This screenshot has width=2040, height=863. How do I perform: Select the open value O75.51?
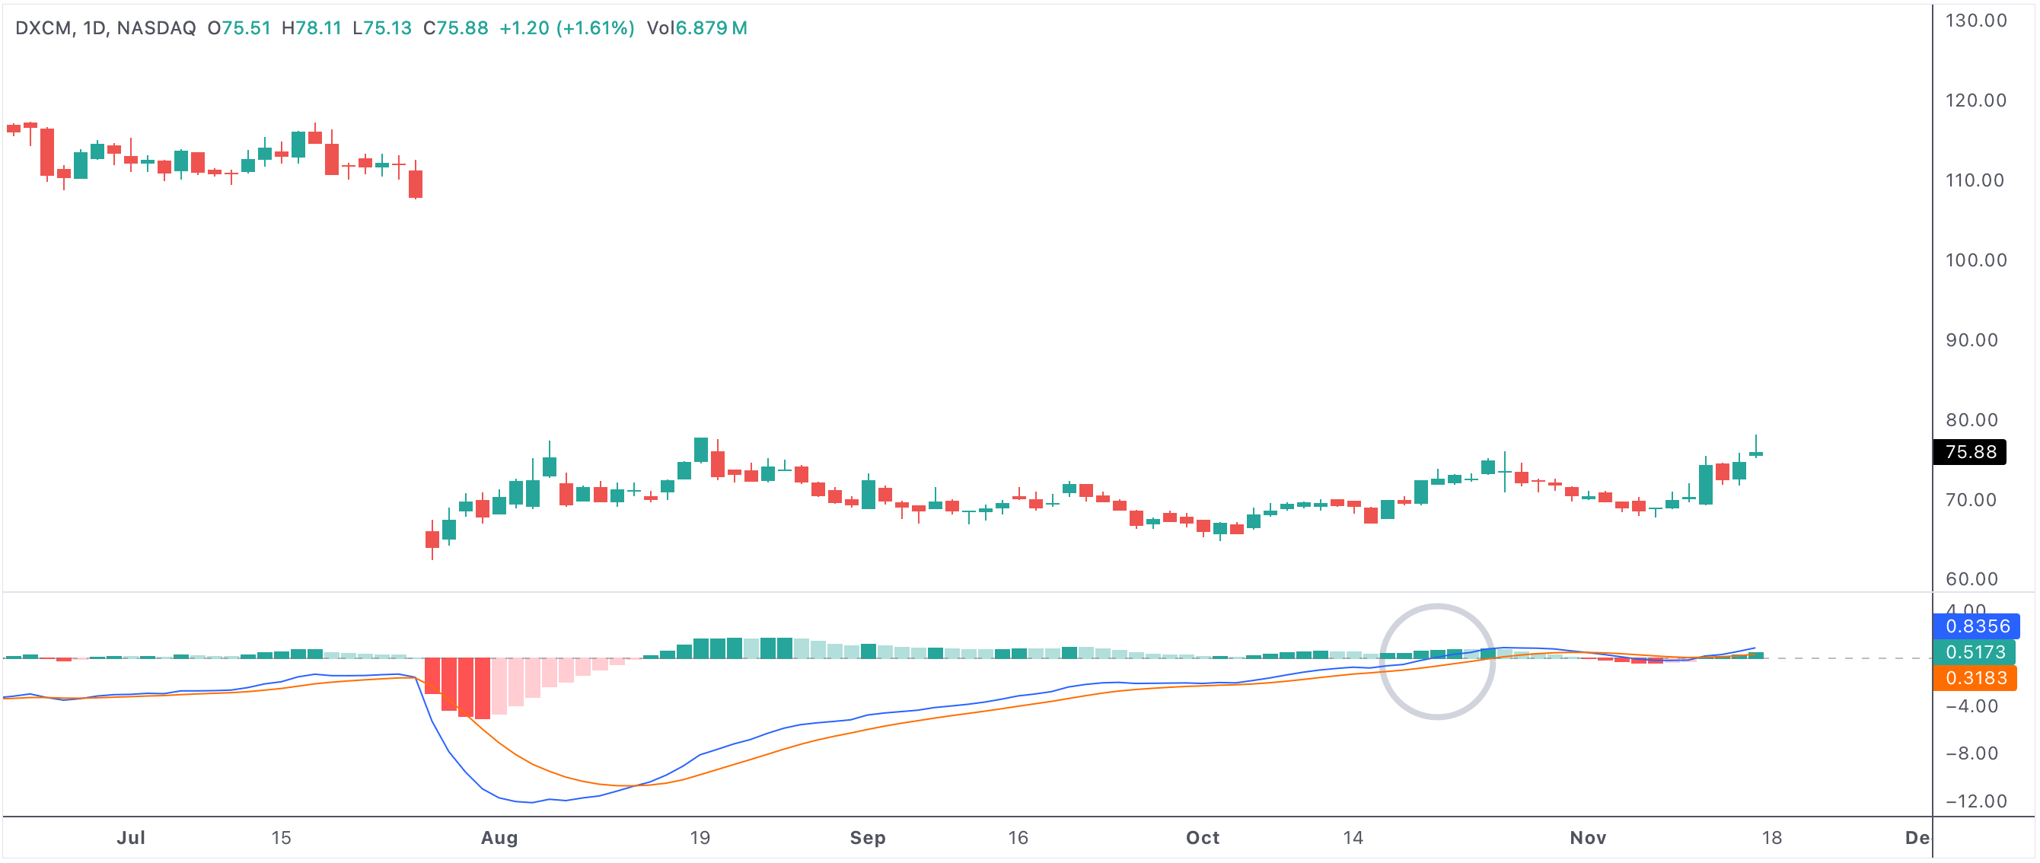click(239, 27)
